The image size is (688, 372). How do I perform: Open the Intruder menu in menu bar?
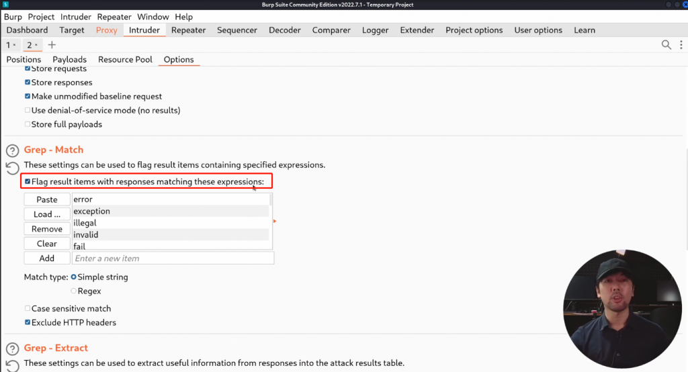click(76, 17)
